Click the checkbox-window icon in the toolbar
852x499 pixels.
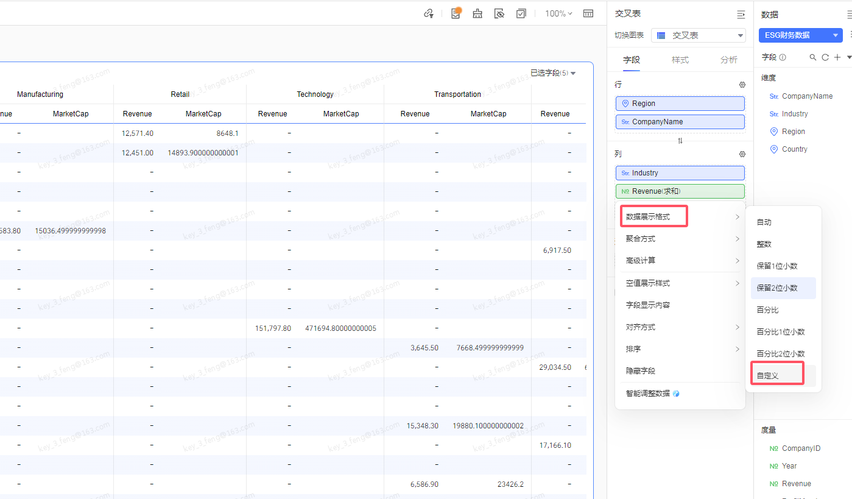521,13
